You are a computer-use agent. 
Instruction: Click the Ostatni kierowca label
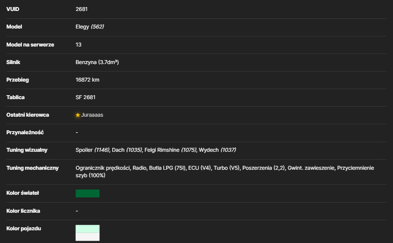pos(28,115)
